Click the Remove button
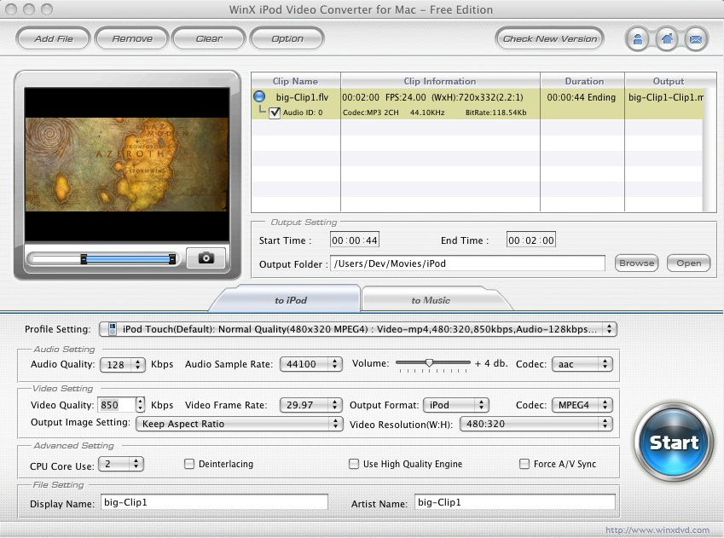 tap(132, 38)
